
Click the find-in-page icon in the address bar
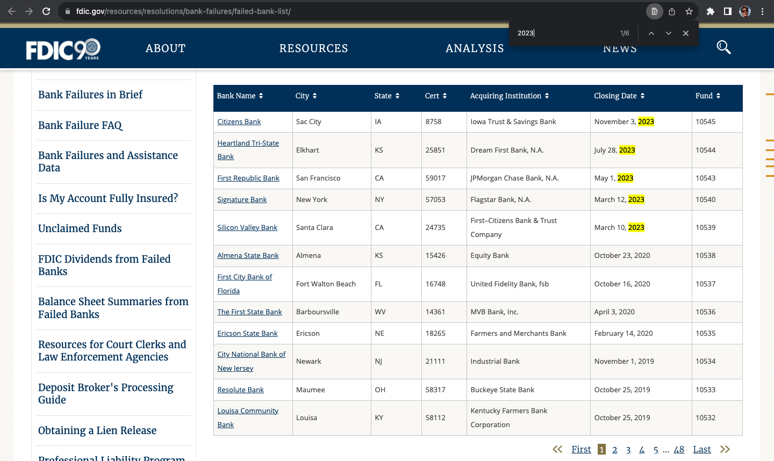tap(654, 11)
